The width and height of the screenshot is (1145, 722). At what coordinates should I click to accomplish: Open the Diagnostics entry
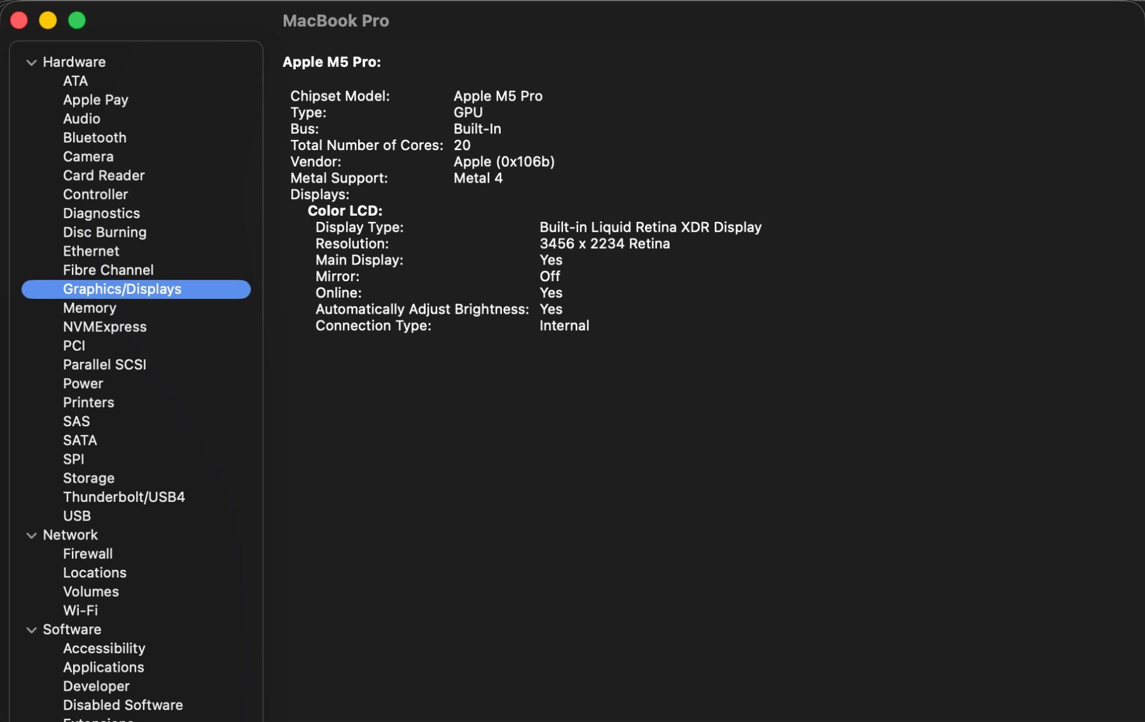click(x=101, y=214)
